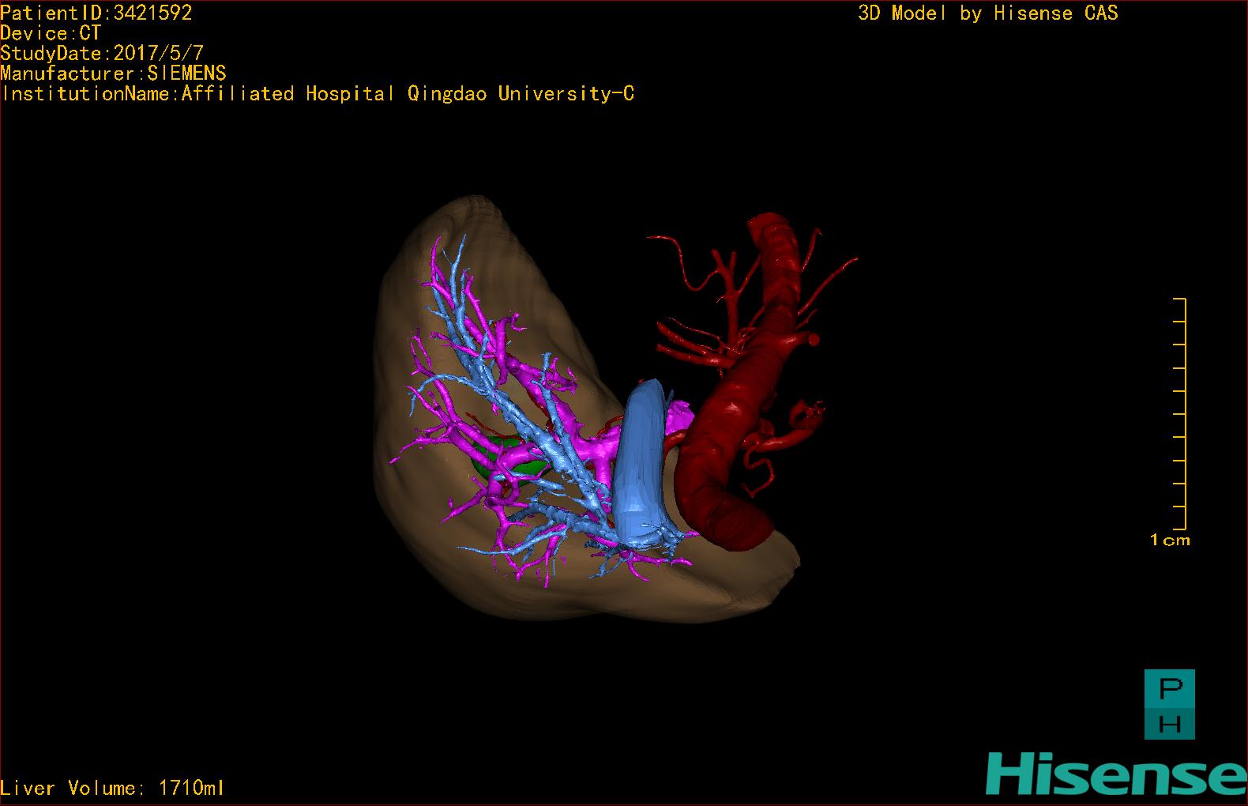Click the Manufacturer:SIEMENS line
Screen dimensions: 1248x806
(113, 73)
